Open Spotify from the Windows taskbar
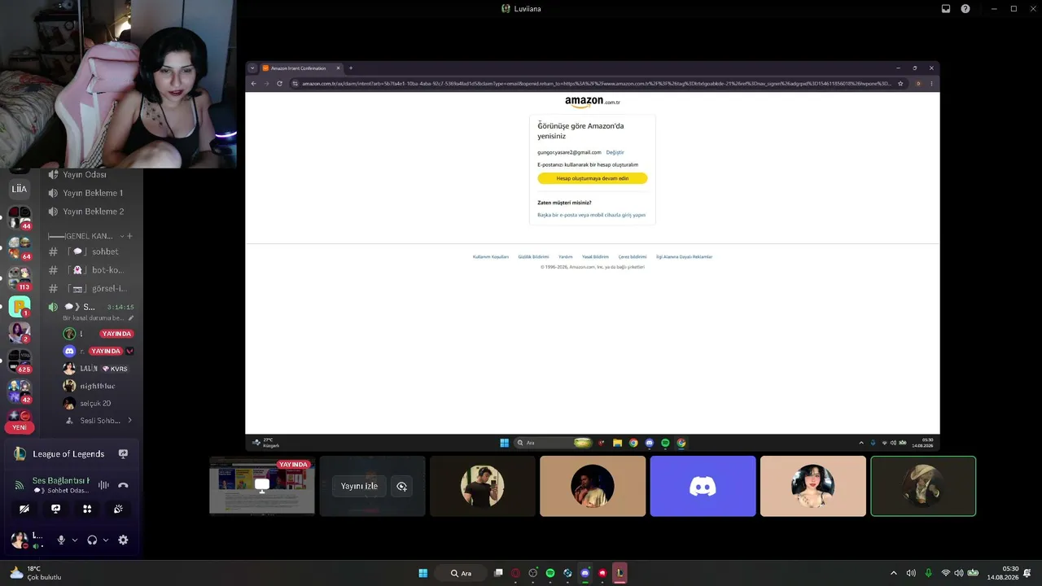Screen dimensions: 1042x586 pos(550,573)
